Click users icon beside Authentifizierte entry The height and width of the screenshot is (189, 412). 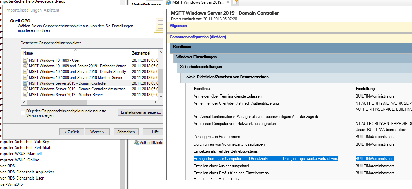[137, 143]
